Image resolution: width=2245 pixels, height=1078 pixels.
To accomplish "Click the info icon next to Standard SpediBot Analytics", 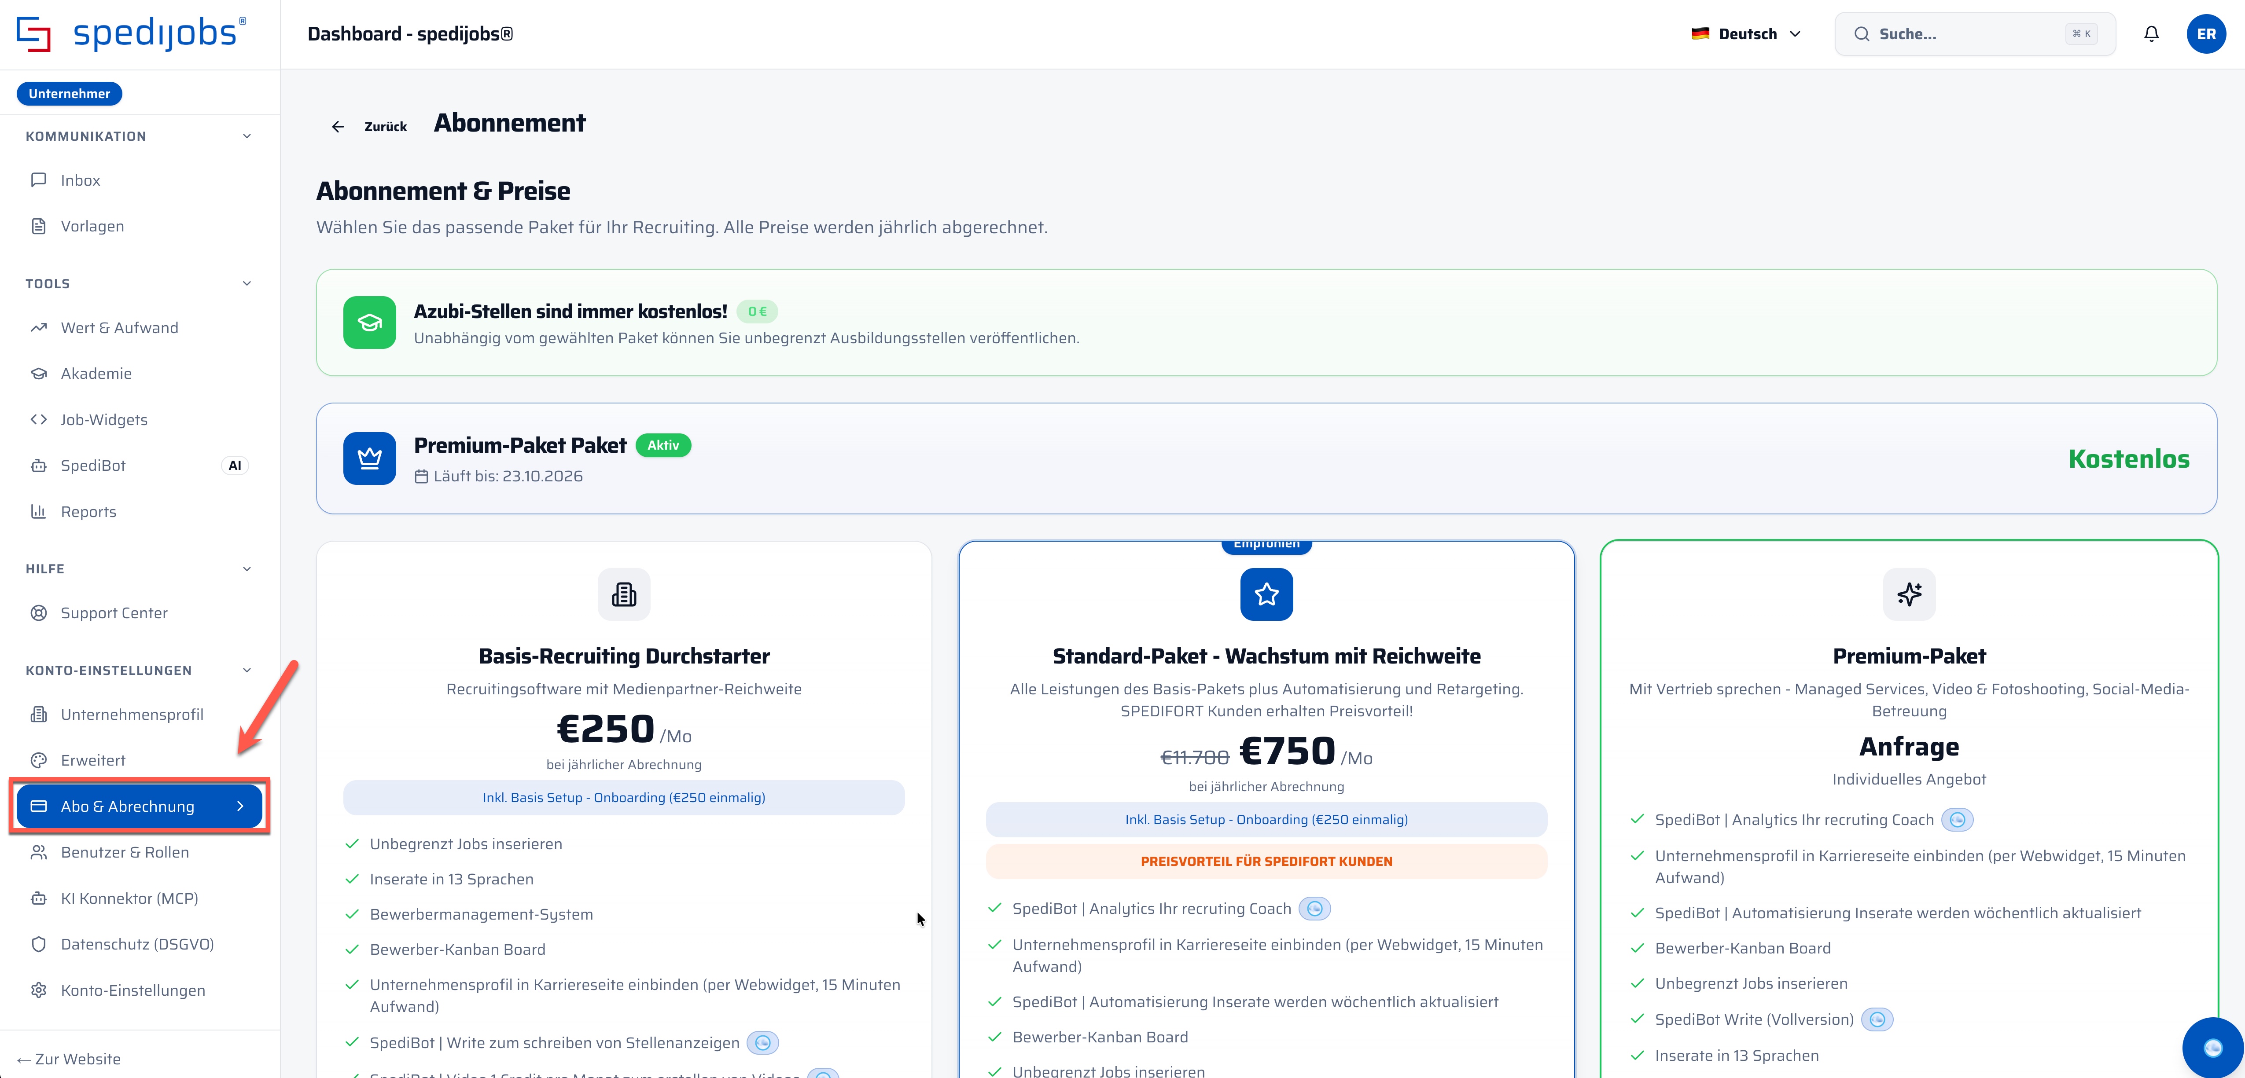I will tap(1314, 909).
